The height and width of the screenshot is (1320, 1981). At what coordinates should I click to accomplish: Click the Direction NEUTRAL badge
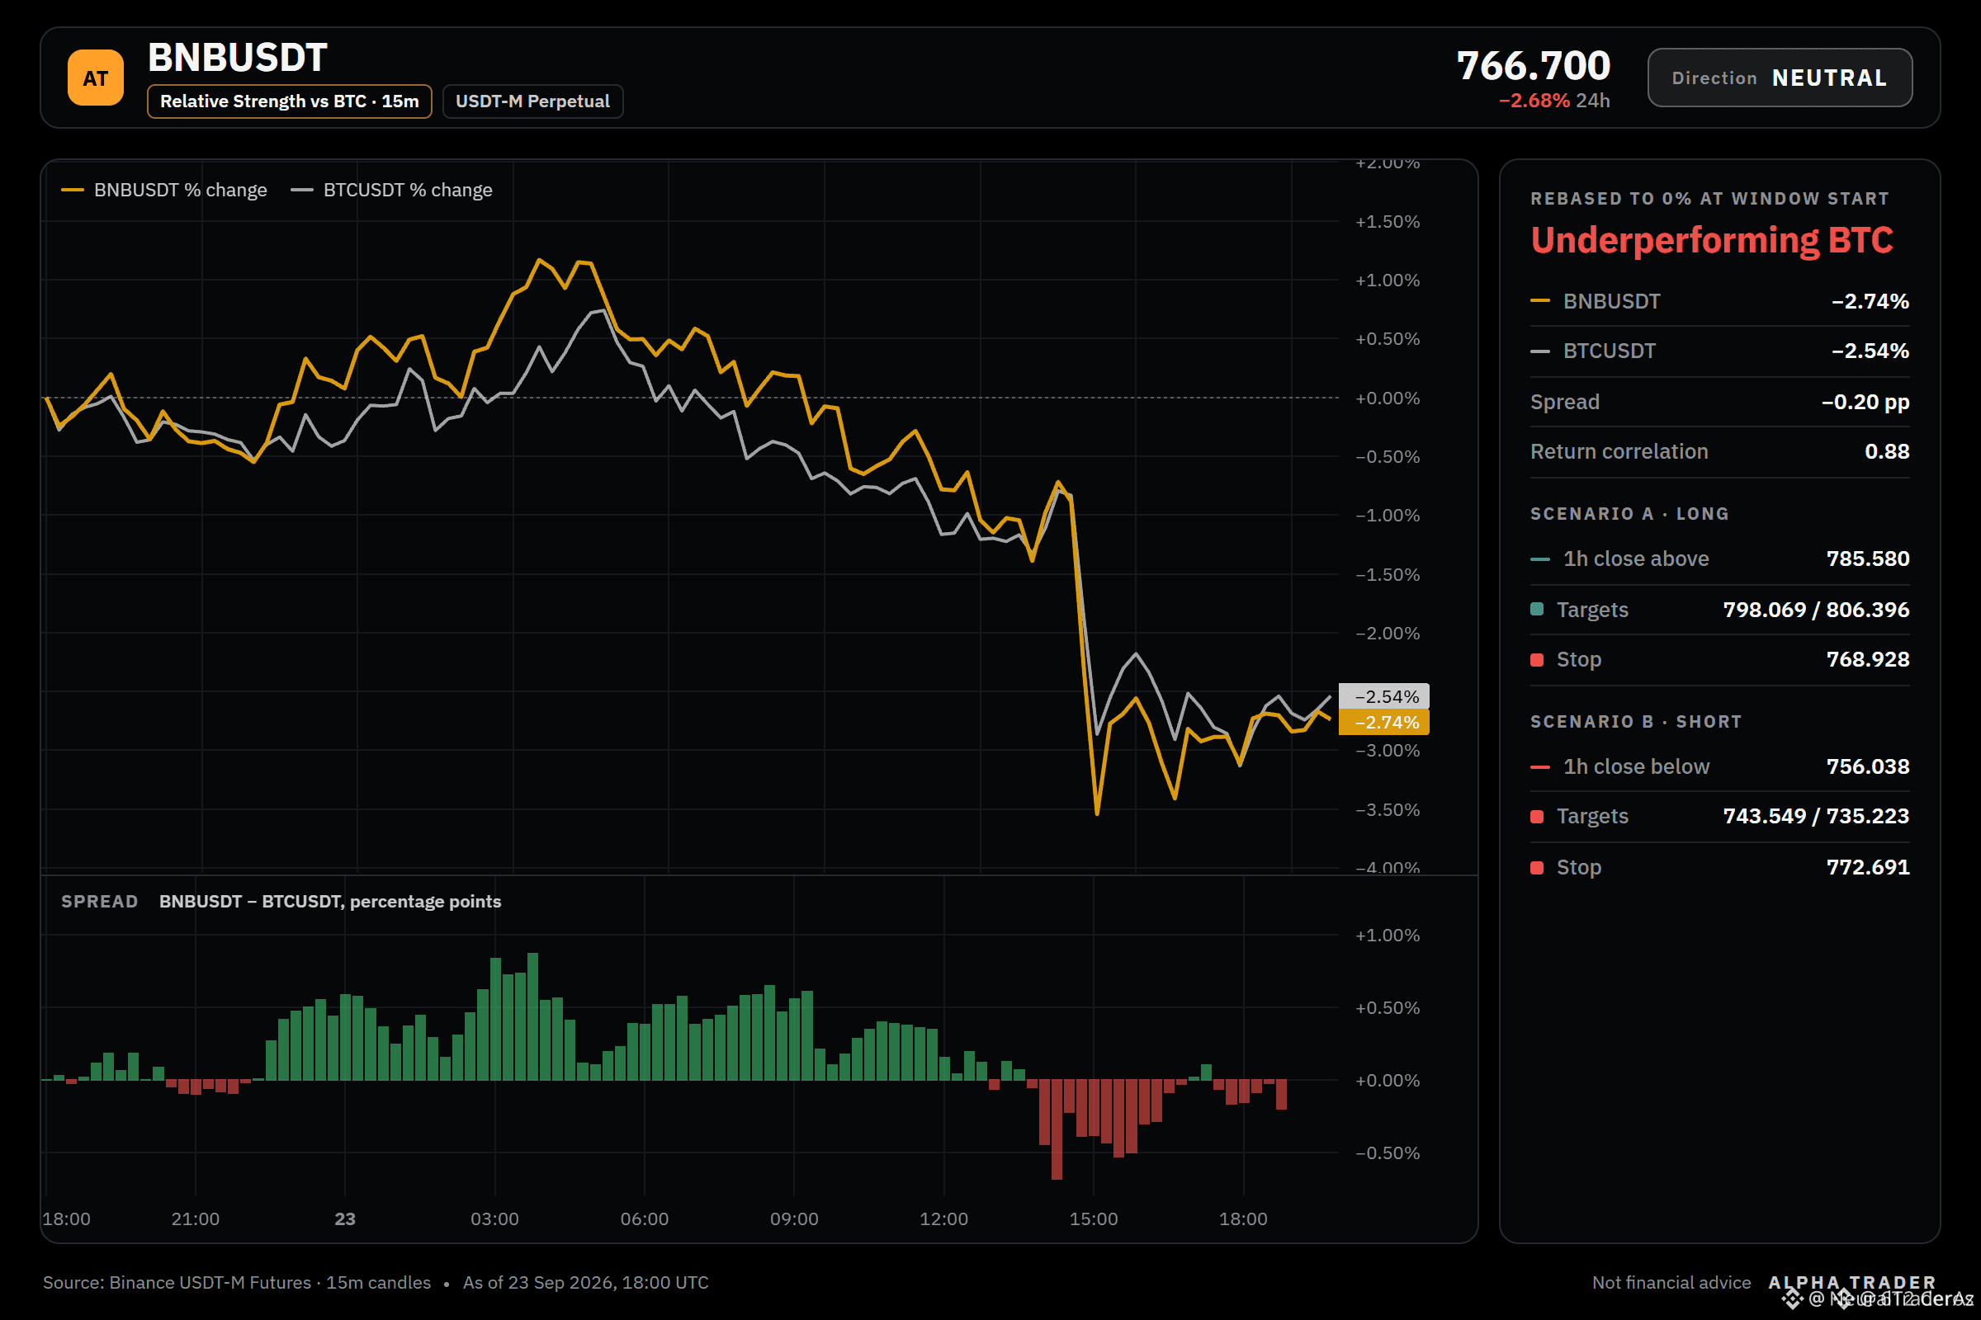pyautogui.click(x=1779, y=78)
